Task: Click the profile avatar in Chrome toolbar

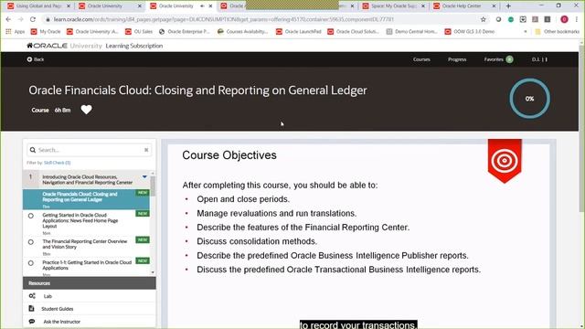Action: (x=564, y=19)
